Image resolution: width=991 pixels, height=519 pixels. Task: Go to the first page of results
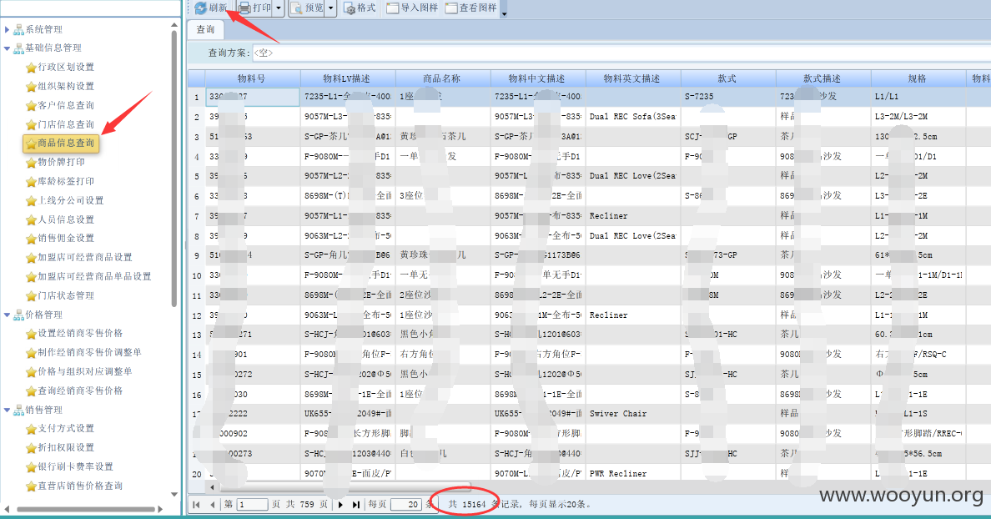click(197, 505)
